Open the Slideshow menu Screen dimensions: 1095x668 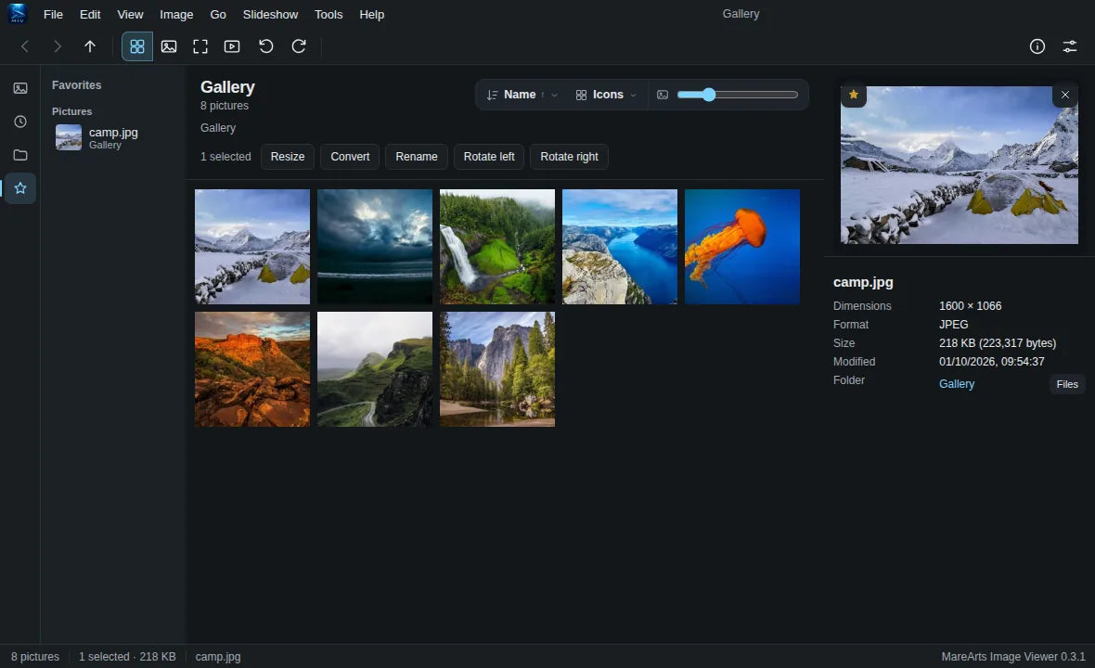[x=270, y=15]
